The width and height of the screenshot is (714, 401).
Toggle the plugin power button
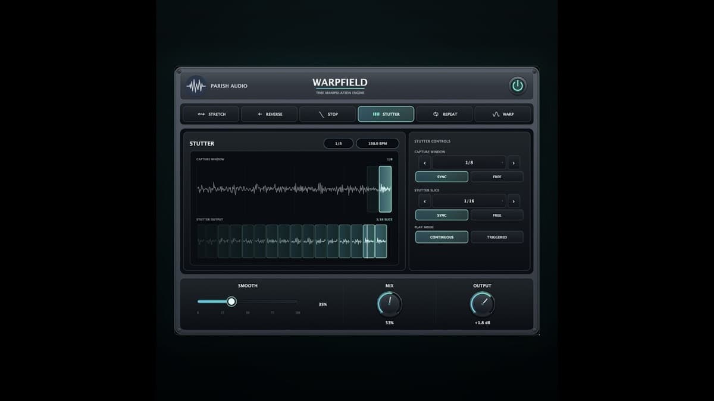(x=518, y=86)
